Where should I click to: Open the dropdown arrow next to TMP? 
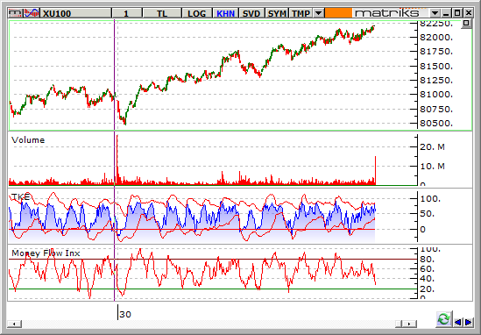tap(319, 13)
